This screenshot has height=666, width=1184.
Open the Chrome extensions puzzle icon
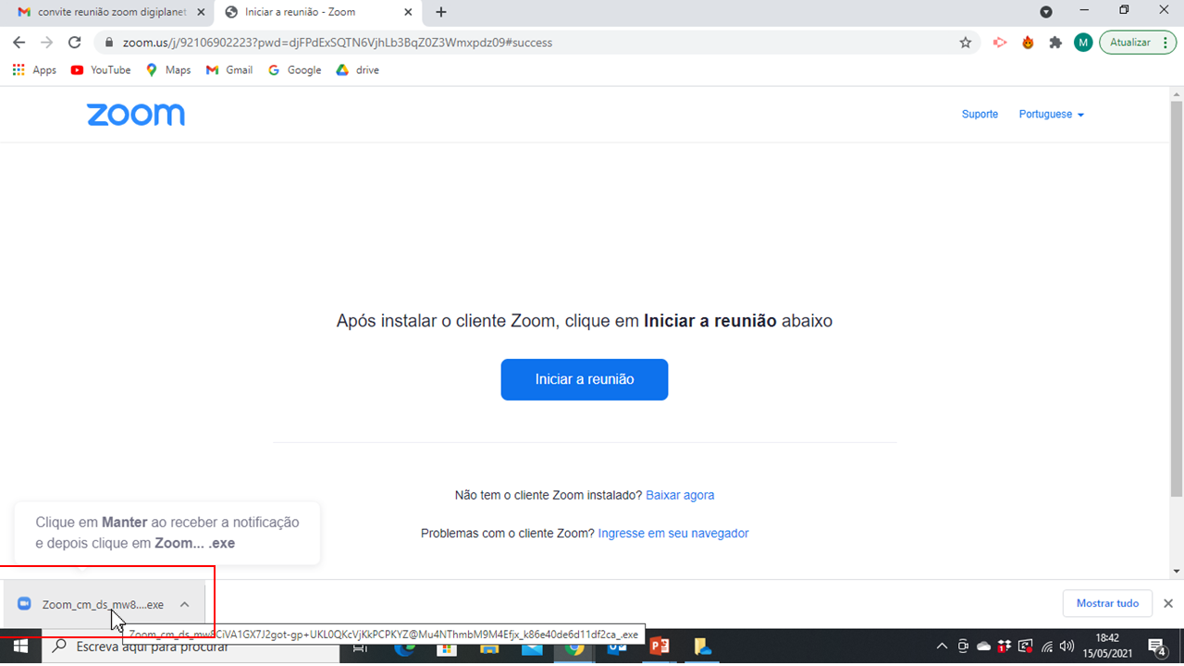pos(1055,43)
